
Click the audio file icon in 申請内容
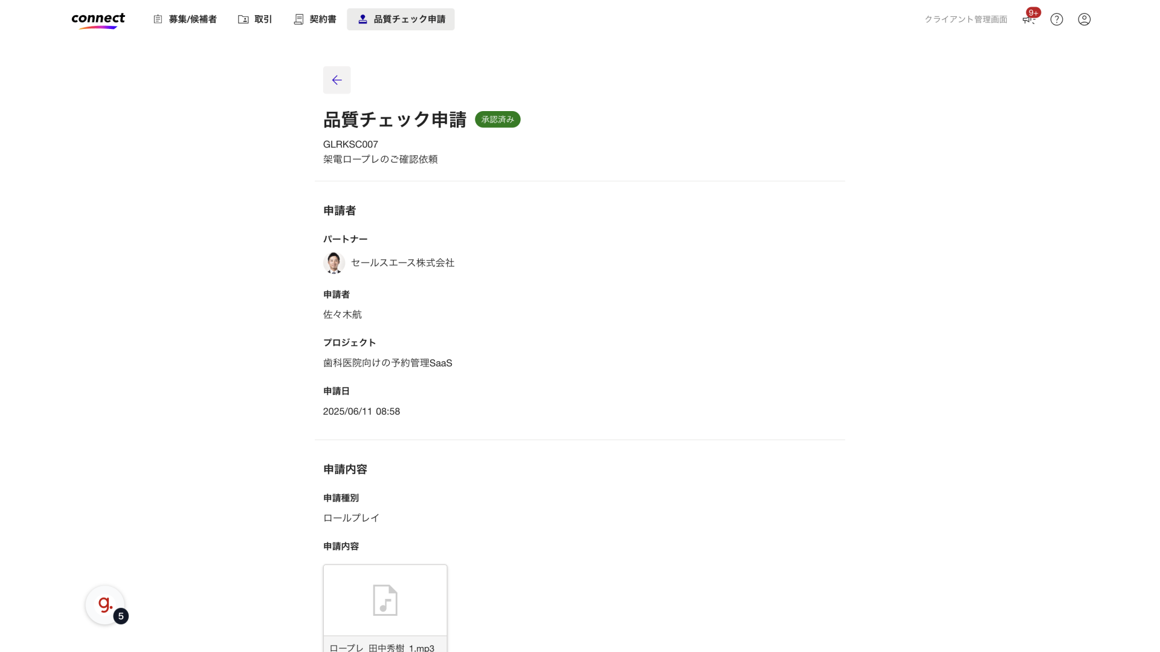pos(385,600)
